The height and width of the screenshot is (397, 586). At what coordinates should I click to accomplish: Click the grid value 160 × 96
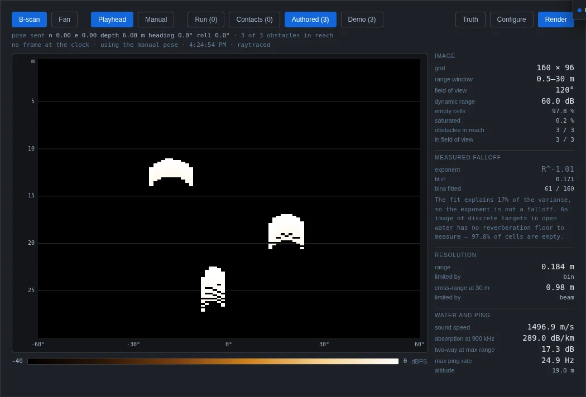[555, 67]
